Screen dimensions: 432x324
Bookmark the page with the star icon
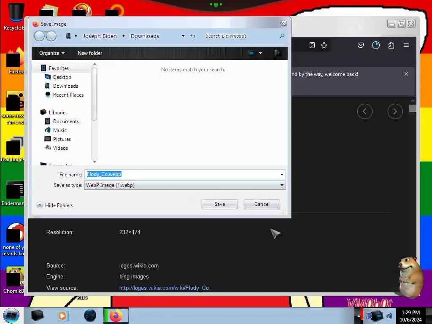(x=324, y=45)
